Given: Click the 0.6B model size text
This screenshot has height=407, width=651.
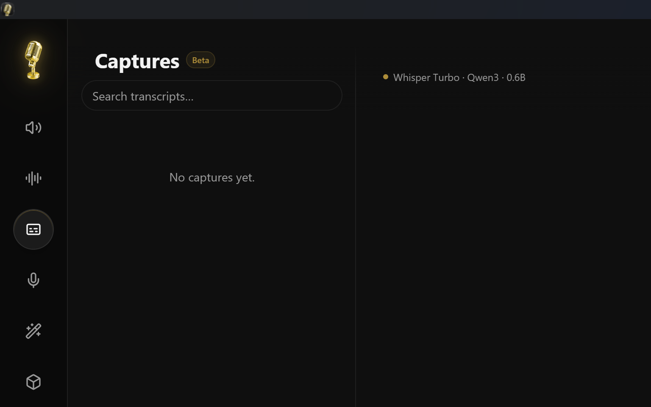Looking at the screenshot, I should click(516, 78).
